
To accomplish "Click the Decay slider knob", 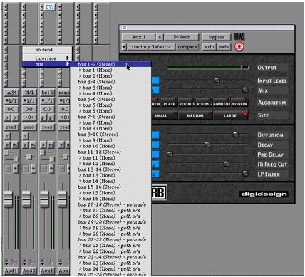I will coord(207,144).
